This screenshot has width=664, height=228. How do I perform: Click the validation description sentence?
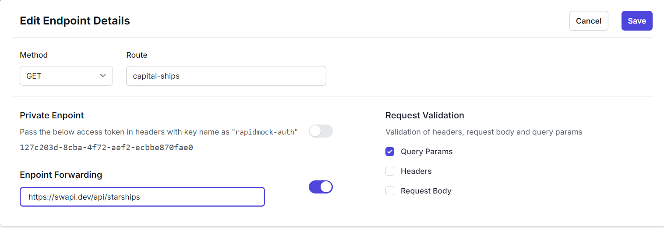pos(484,132)
